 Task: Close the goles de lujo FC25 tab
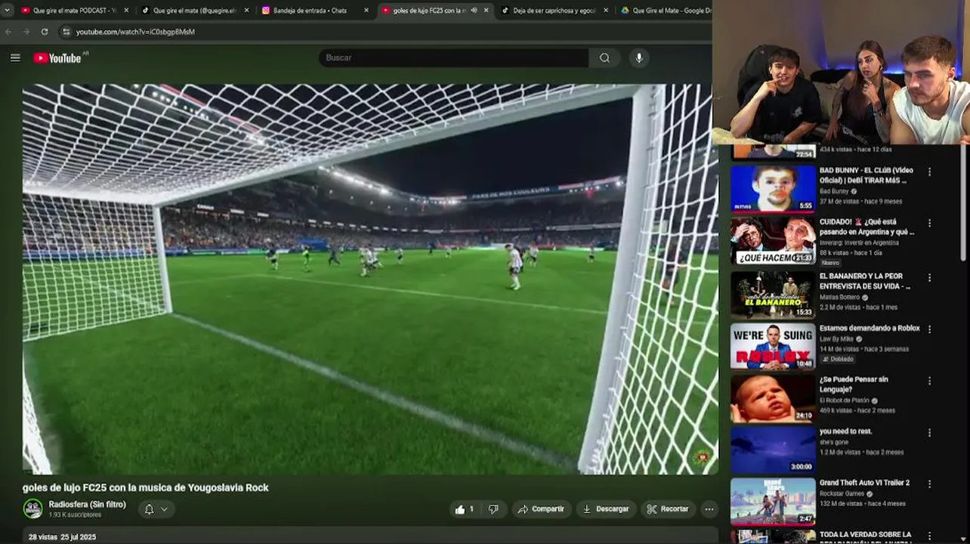[486, 11]
